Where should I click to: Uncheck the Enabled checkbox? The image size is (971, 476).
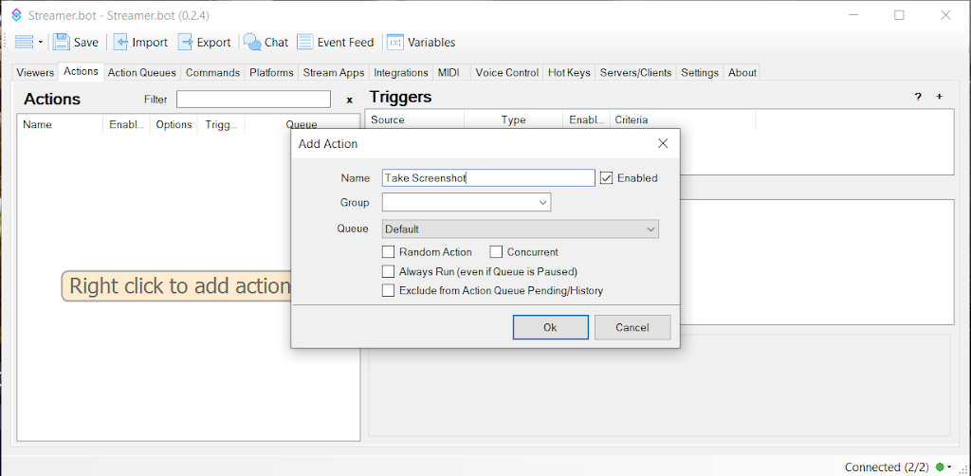[607, 178]
